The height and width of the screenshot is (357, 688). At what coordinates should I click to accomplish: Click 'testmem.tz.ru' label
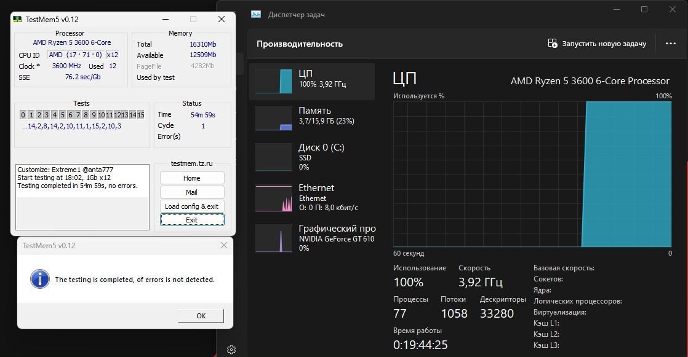coord(192,163)
